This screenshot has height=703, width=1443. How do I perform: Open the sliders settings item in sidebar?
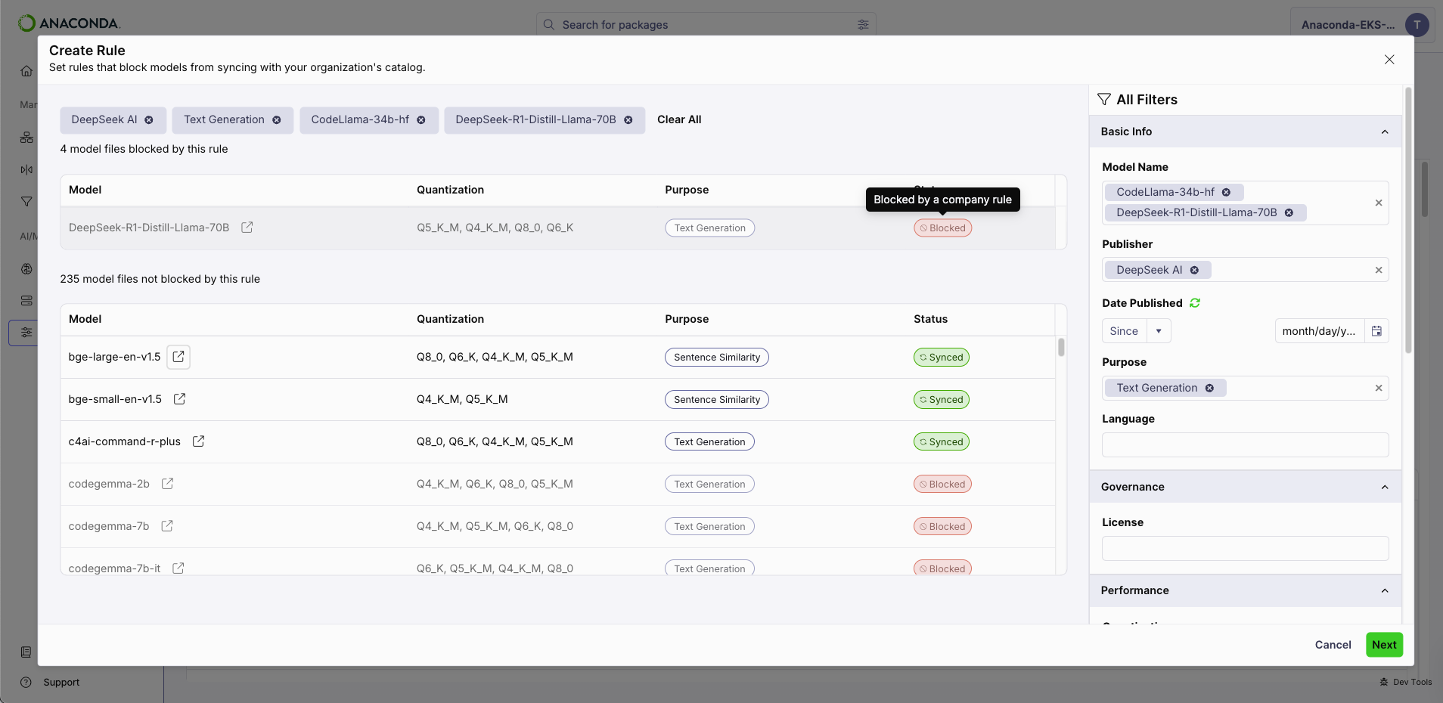click(x=26, y=333)
